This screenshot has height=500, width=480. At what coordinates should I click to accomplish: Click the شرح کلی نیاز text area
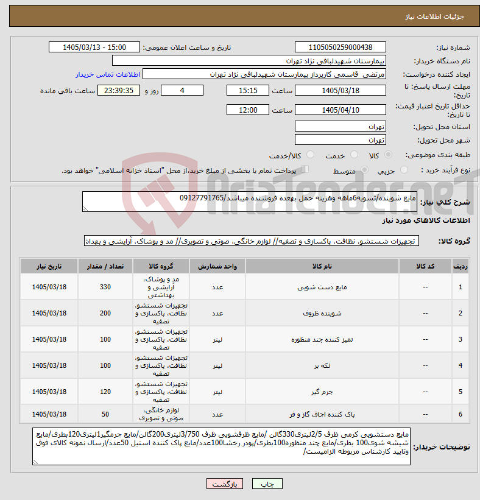point(249,202)
